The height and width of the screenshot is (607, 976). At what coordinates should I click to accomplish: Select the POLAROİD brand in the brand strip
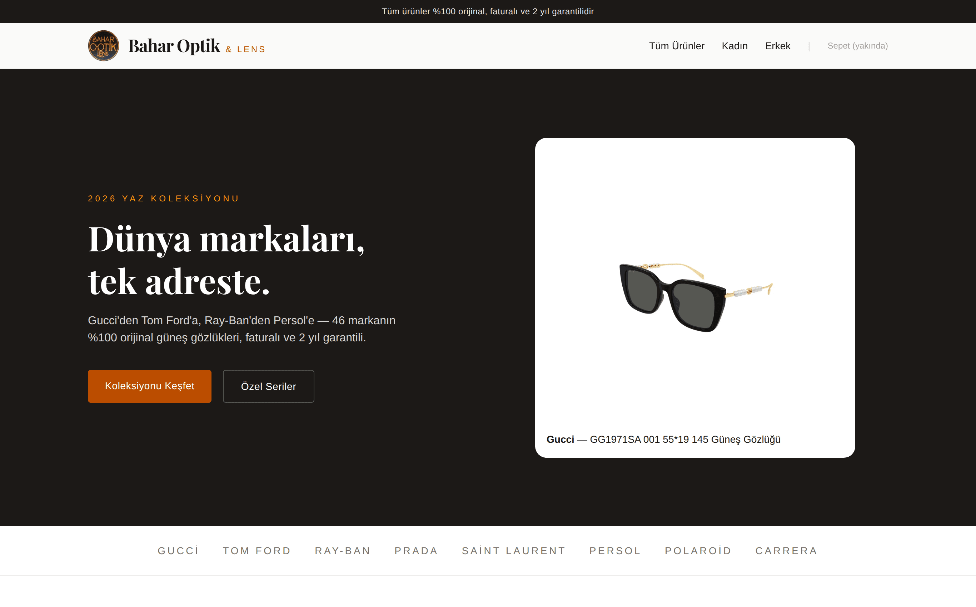pyautogui.click(x=698, y=551)
